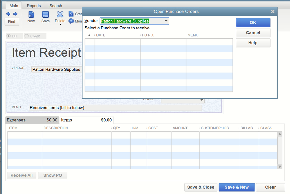290x194 pixels.
Task: Click the back navigation arrow
Action: coord(8,14)
